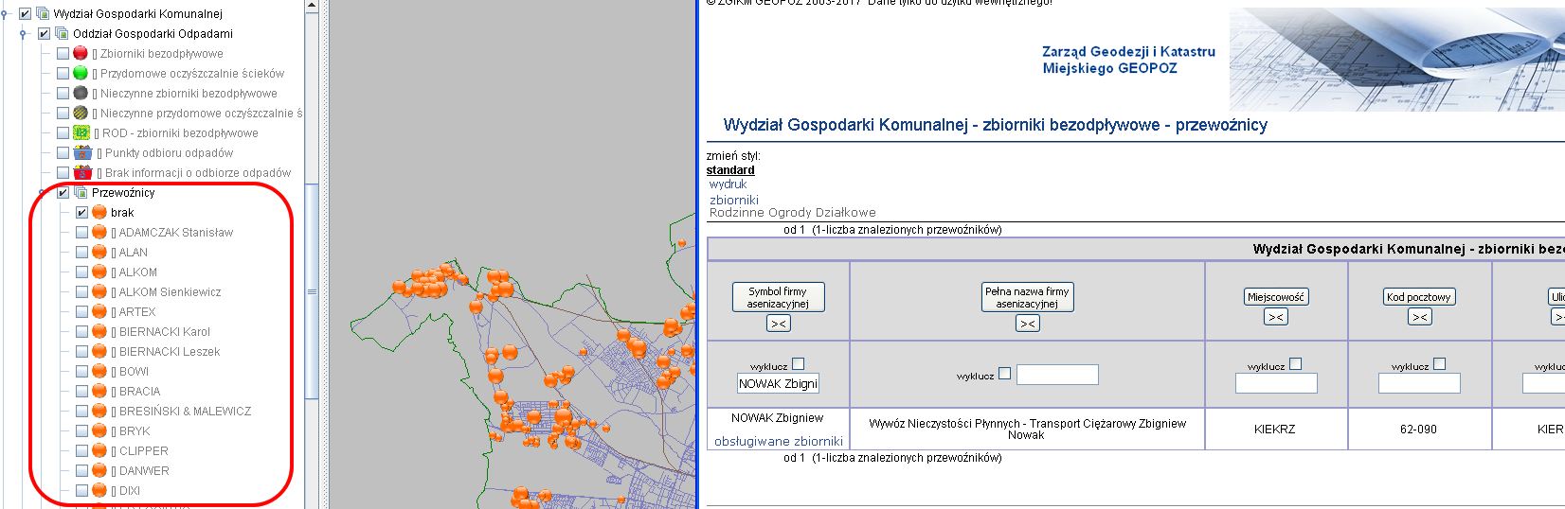Click the grey Nieczynne zbiorniki bezodpływowe icon

point(81,94)
